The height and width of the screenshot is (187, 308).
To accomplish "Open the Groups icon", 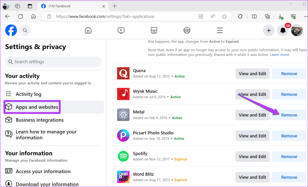I will tap(186, 30).
